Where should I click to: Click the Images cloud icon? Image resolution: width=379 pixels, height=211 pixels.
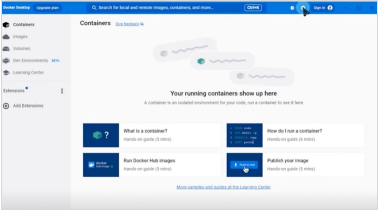pyautogui.click(x=6, y=37)
